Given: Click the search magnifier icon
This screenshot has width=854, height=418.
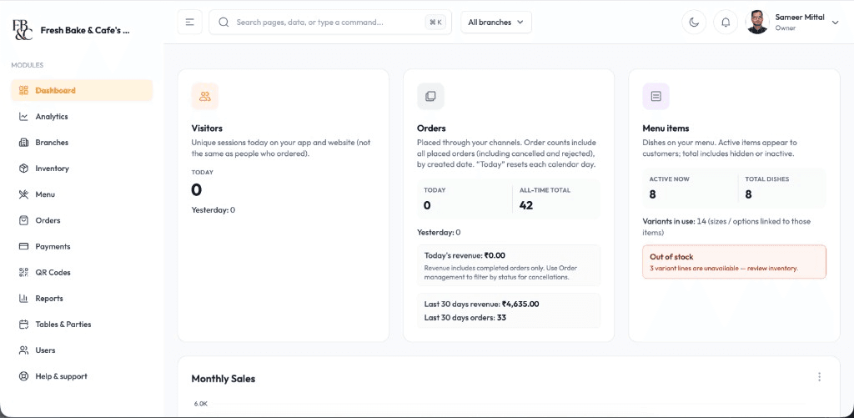Looking at the screenshot, I should click(x=224, y=23).
